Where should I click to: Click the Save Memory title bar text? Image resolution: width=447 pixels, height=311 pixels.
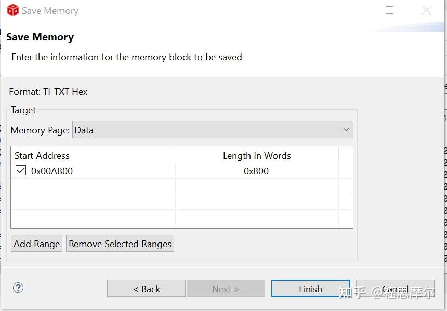[x=50, y=11]
